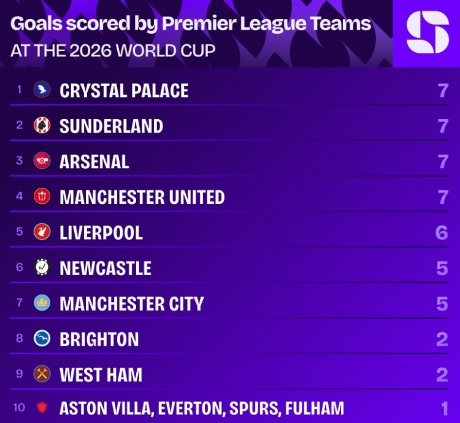The width and height of the screenshot is (460, 423).
Task: Click the Arsenal cannon crest
Action: click(42, 160)
